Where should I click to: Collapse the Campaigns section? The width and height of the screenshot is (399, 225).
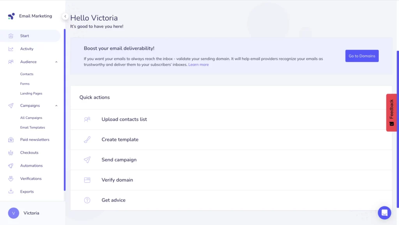click(x=56, y=105)
